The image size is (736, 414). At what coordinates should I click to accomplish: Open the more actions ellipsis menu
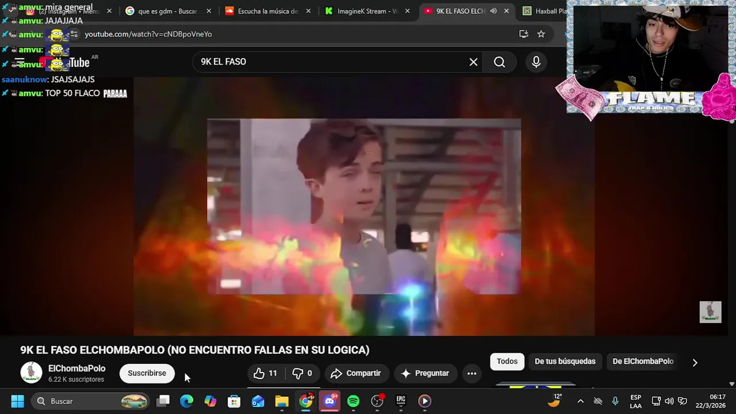pyautogui.click(x=471, y=373)
